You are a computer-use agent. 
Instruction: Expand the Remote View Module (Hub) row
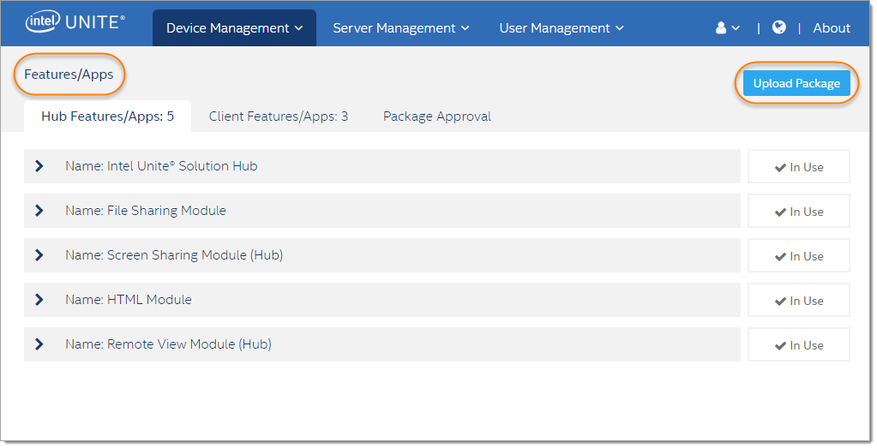(x=39, y=344)
